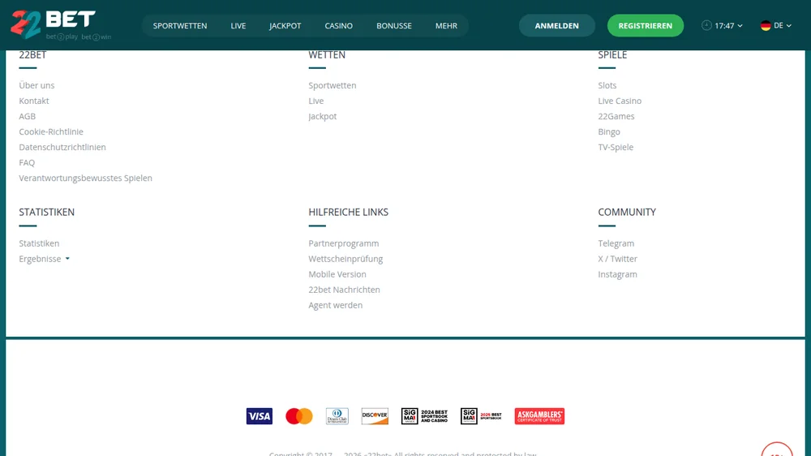
Task: Click the 22BET logo
Action: 61,25
